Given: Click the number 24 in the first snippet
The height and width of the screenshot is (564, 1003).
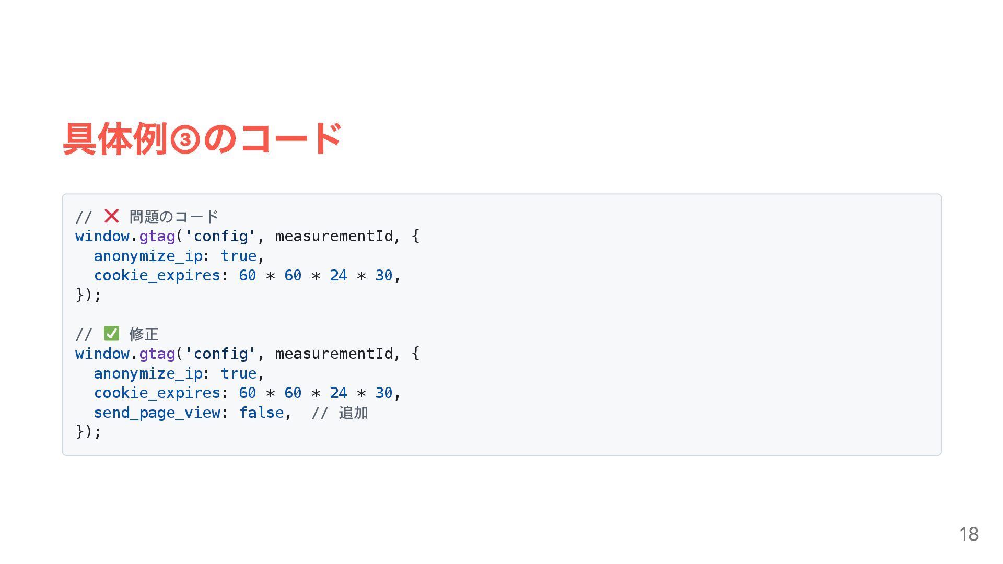Looking at the screenshot, I should [x=338, y=275].
